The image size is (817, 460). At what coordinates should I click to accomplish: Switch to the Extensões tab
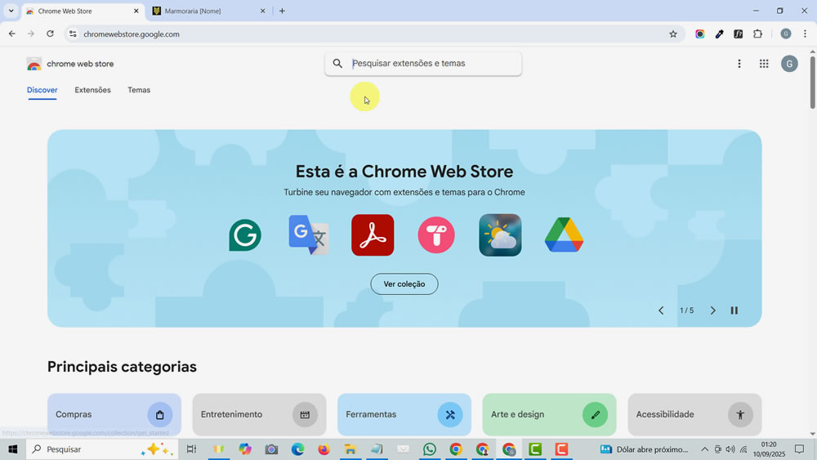click(93, 90)
